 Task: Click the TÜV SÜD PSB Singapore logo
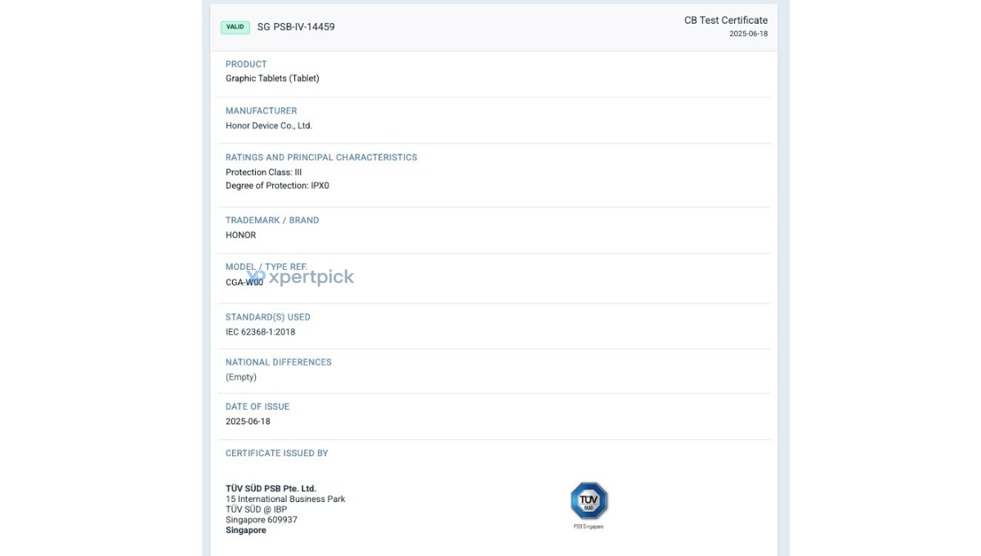[x=589, y=504]
